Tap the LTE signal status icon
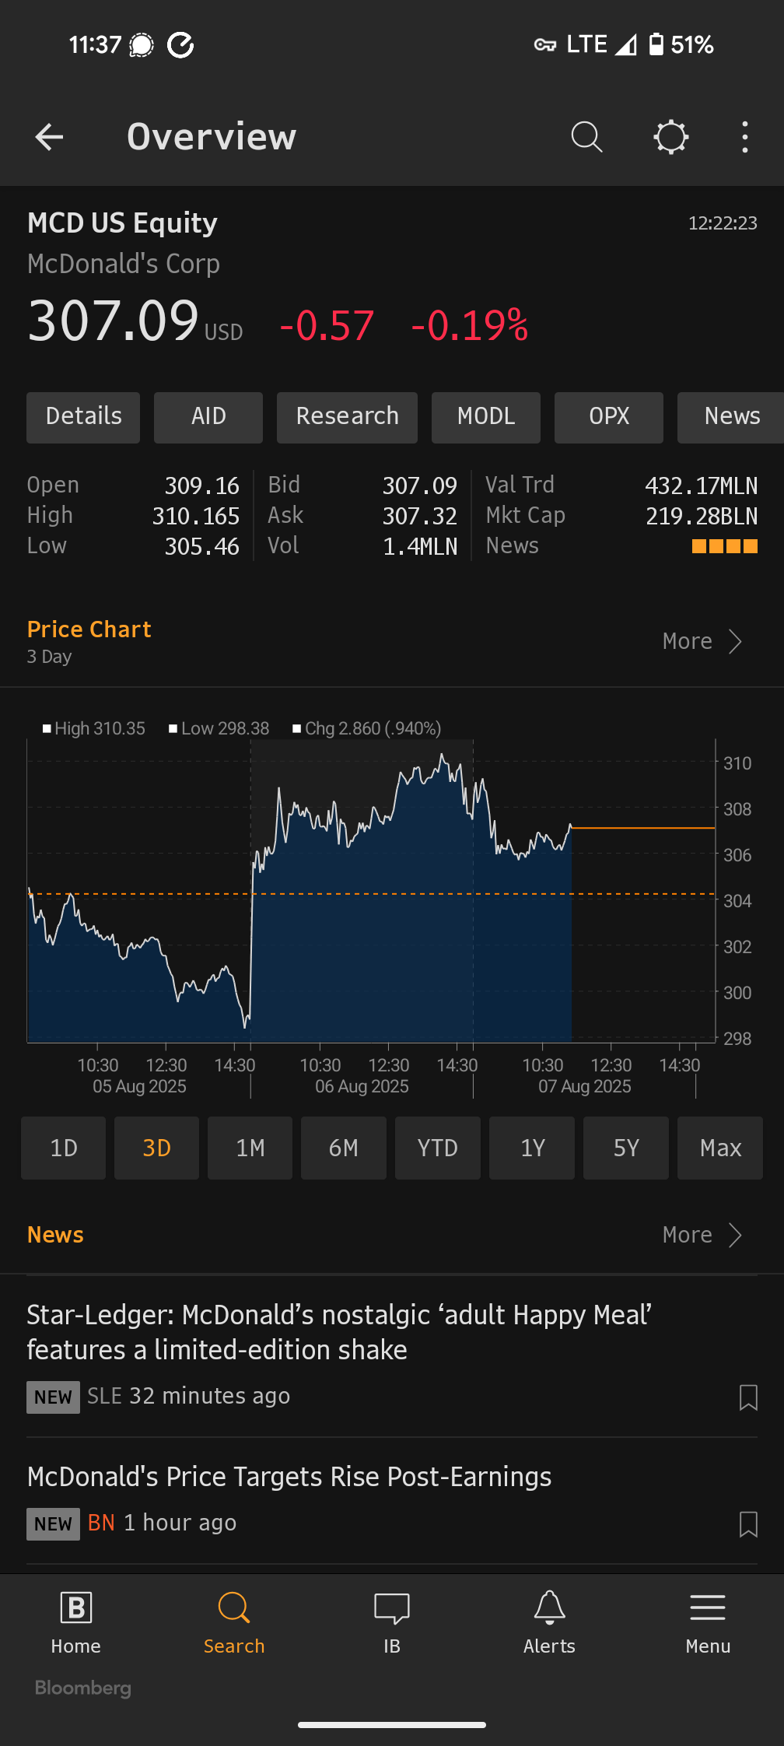784x1746 pixels. [x=601, y=44]
